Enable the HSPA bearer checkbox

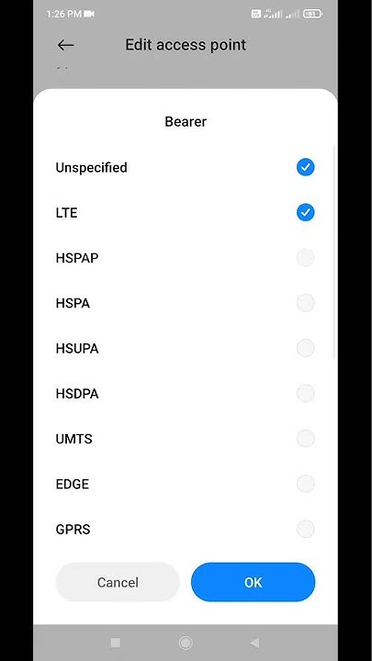305,303
